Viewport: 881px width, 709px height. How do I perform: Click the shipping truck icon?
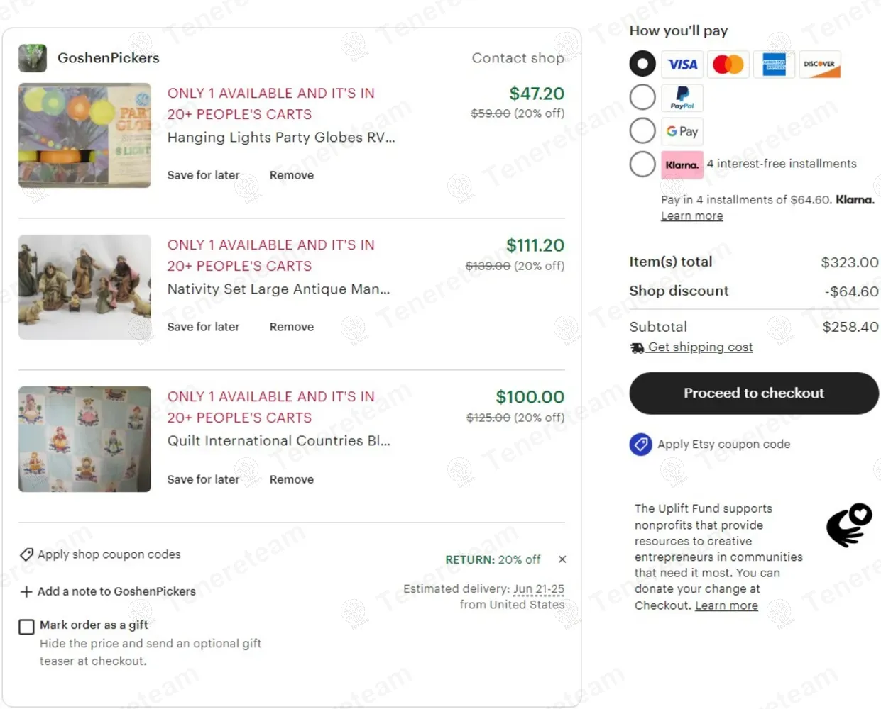tap(637, 347)
